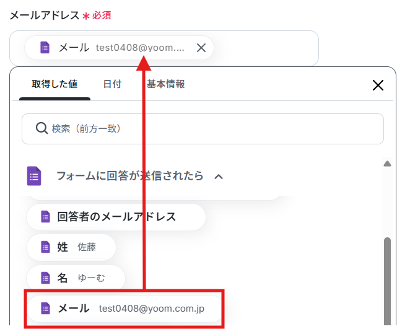Click the vertical scrollbar thumb in the list
The image size is (410, 329).
tap(387, 281)
